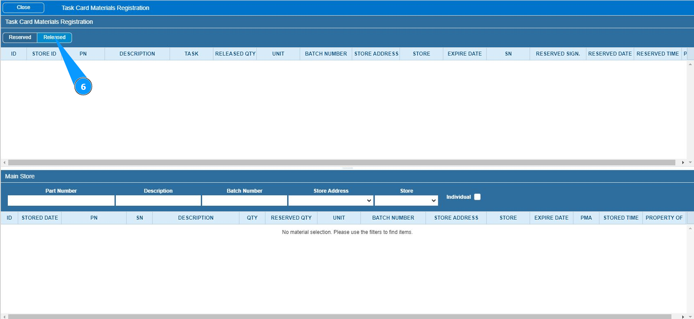
Task: Click STORE header in upper table
Action: (x=422, y=54)
